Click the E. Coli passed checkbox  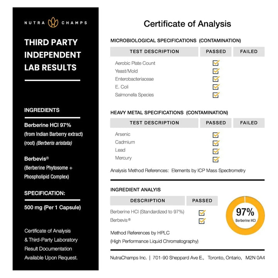[x=216, y=87]
